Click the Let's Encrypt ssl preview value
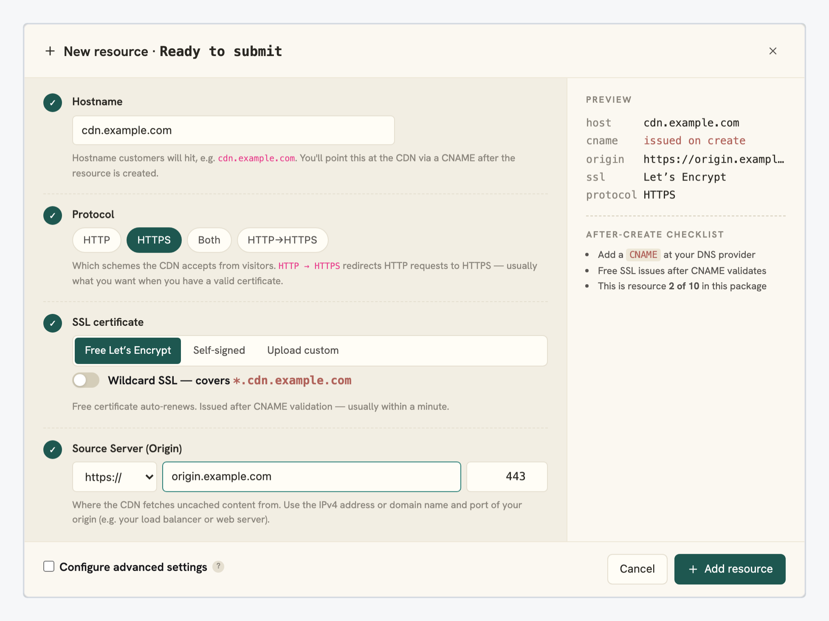This screenshot has height=621, width=829. [685, 177]
